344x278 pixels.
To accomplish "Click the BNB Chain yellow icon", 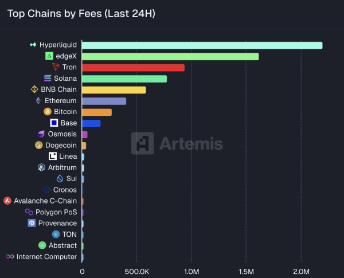I will coord(34,89).
